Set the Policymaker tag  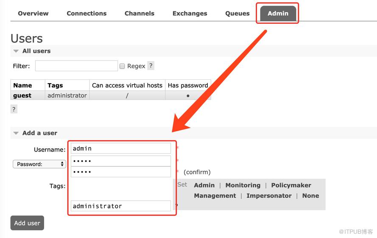[x=291, y=185]
